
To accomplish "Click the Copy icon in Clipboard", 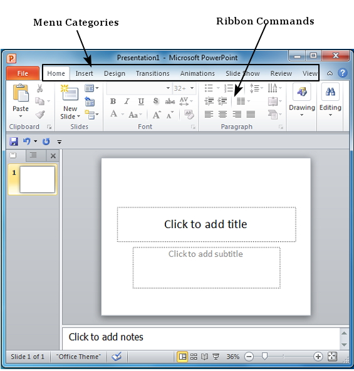I will 39,102.
